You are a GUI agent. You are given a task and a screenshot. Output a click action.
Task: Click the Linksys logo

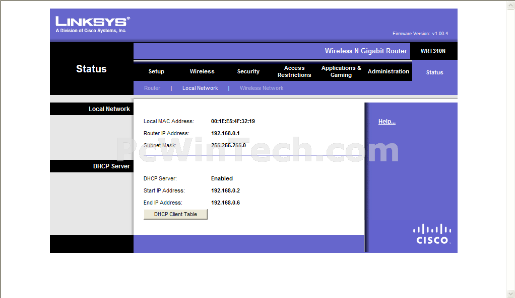[93, 25]
